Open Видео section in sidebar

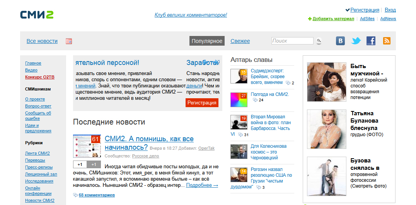[x=31, y=70]
